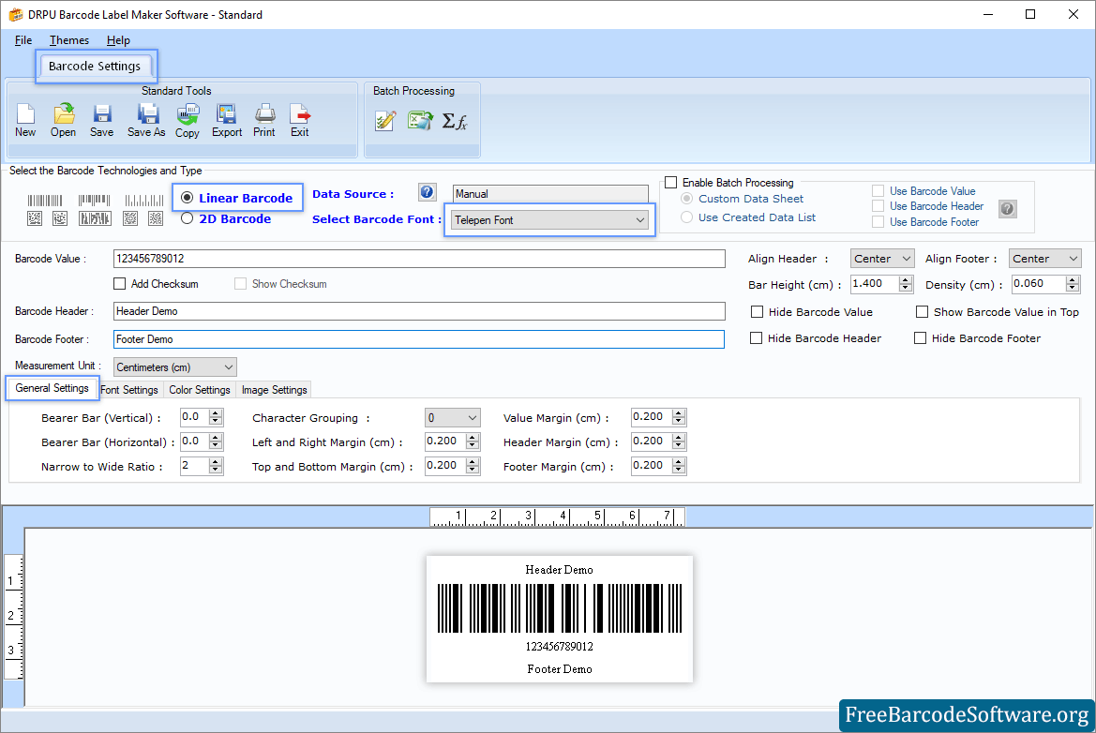
Task: Toggle Hide Barcode Footer checkbox
Action: click(x=920, y=338)
